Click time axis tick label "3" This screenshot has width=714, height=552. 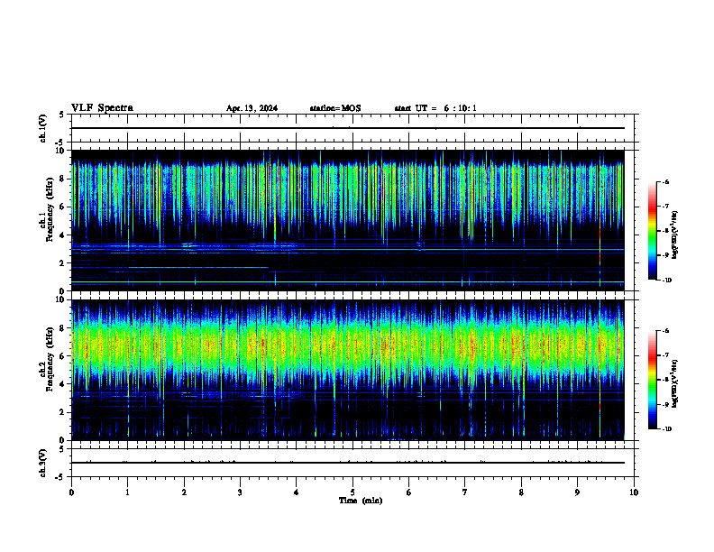coord(240,492)
